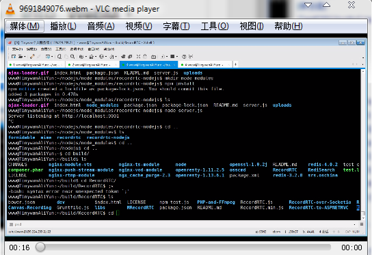Expand the Xshell black square dropdown arrow
This screenshot has height=255, width=372.
tap(177, 57)
